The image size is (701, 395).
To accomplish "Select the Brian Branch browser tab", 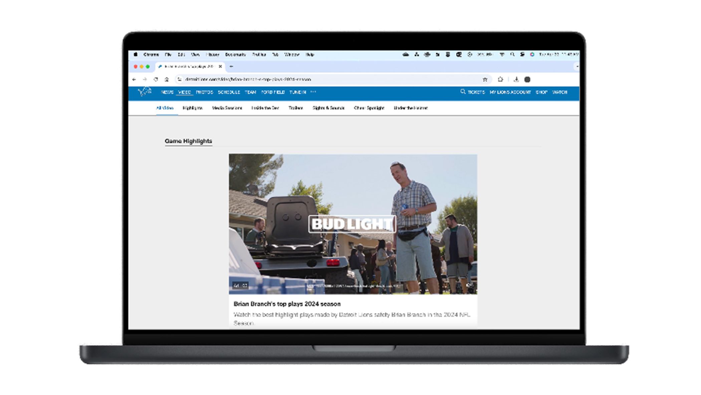I will (190, 67).
